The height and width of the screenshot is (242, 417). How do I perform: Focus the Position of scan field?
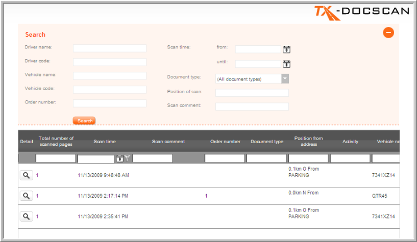[x=252, y=93]
